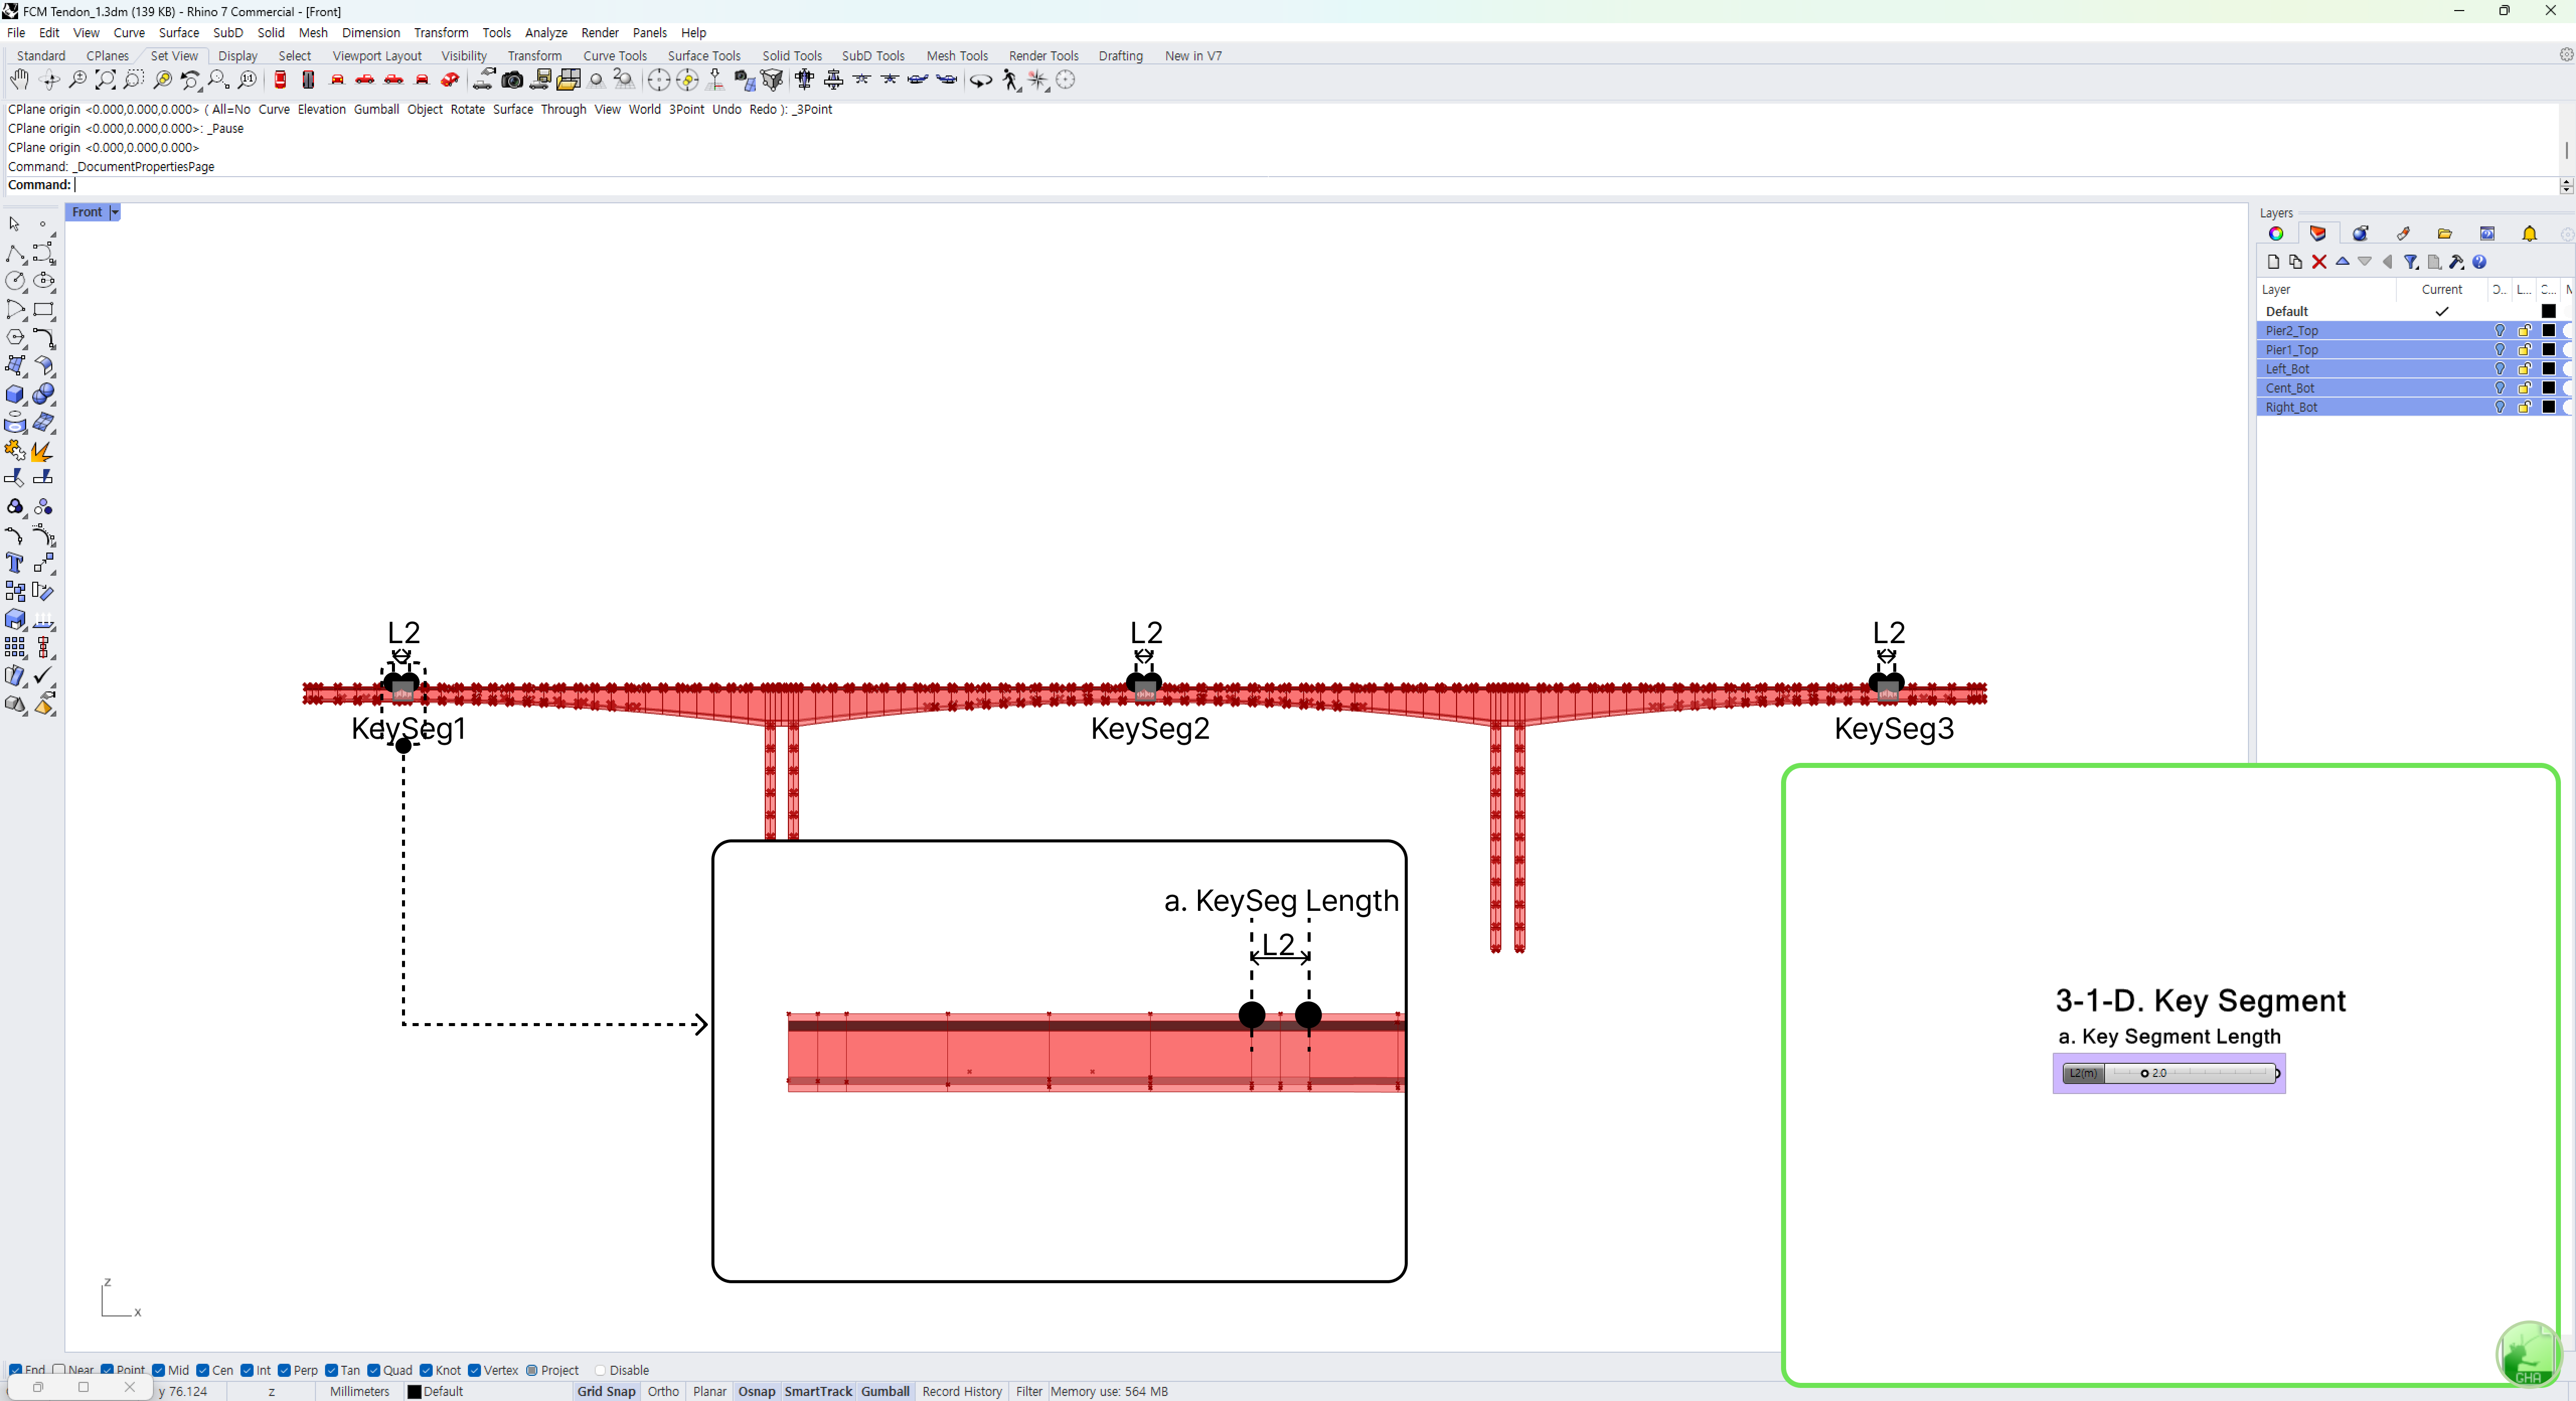Screen dimensions: 2576x1401
Task: Toggle Quad osnap checkbox
Action: [374, 1370]
